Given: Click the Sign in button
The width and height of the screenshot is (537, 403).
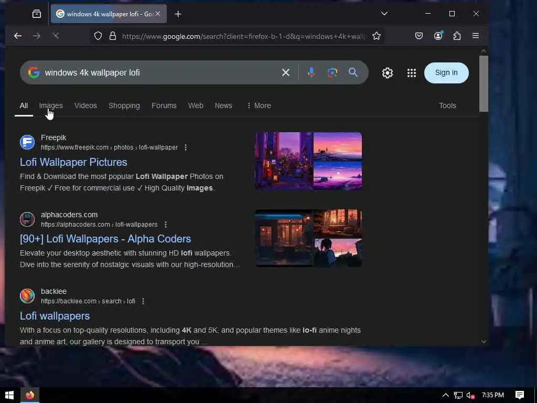Looking at the screenshot, I should [446, 72].
